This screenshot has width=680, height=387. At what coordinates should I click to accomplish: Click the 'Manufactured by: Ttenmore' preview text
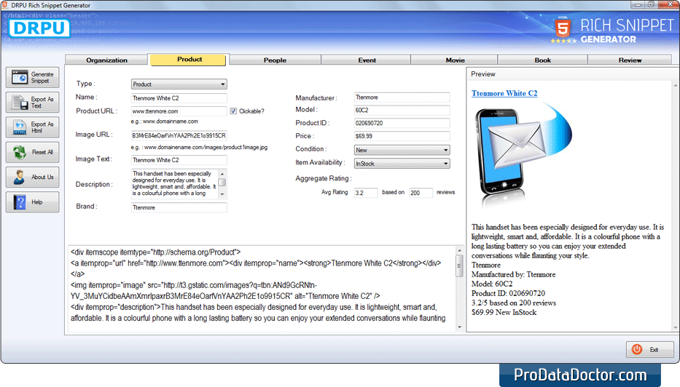(514, 274)
